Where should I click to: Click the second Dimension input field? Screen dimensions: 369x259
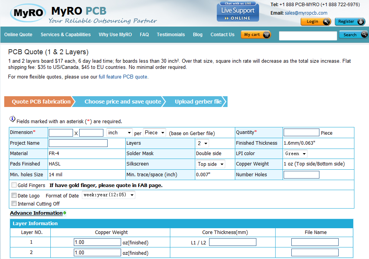pyautogui.click(x=91, y=133)
